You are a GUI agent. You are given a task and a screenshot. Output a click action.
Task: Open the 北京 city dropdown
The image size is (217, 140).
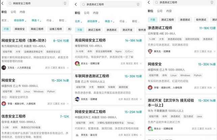(78, 21)
